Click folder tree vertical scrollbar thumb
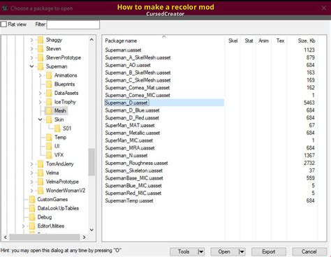 click(x=91, y=162)
